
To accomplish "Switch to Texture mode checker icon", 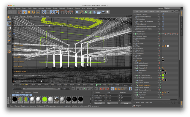I will [9, 28].
